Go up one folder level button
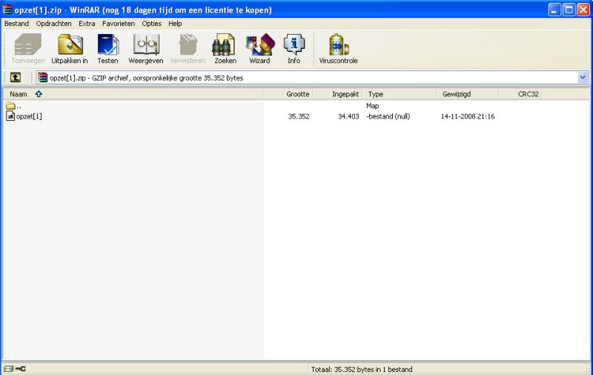593x375 pixels. pyautogui.click(x=15, y=78)
